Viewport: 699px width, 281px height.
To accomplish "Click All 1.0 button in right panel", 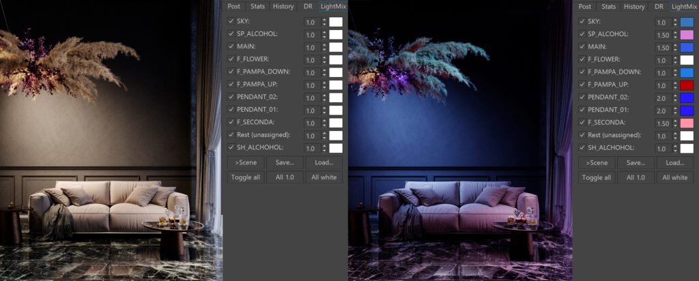I will coord(636,177).
